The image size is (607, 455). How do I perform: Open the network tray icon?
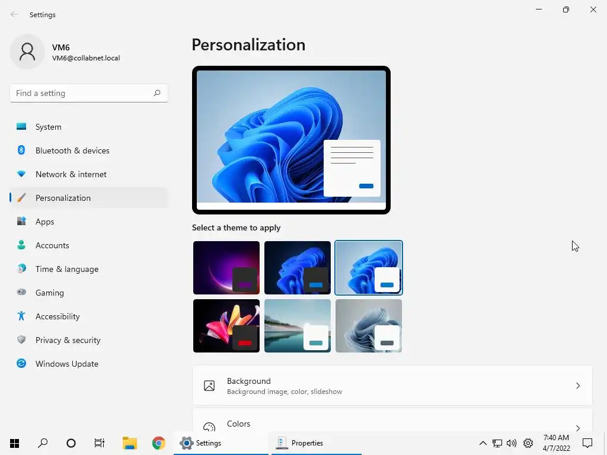pyautogui.click(x=497, y=443)
